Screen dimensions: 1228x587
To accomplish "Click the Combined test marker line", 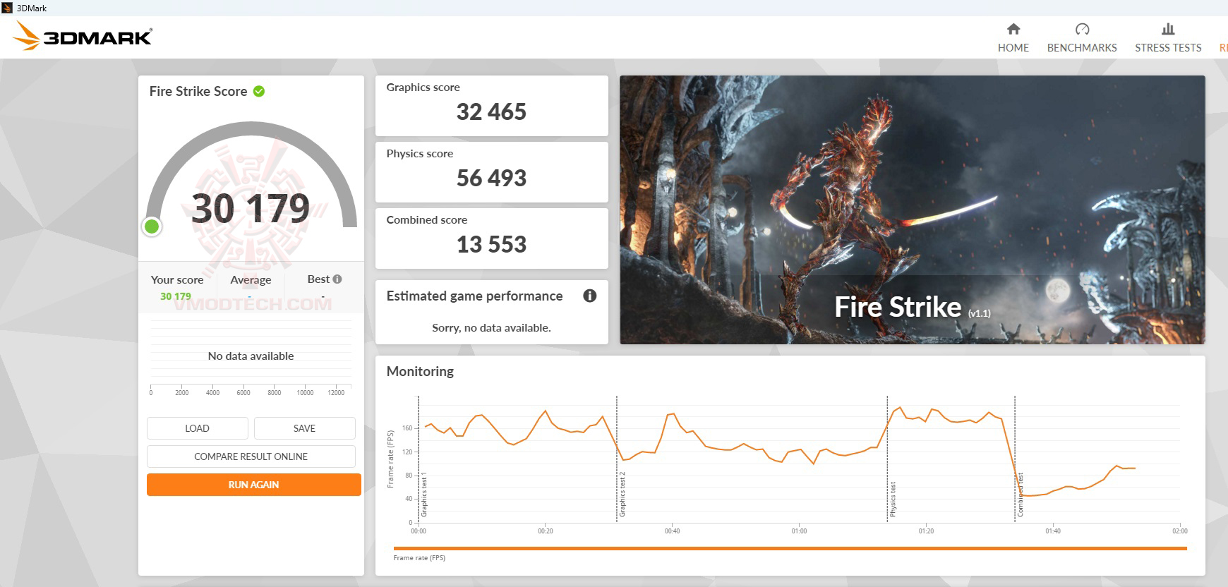I will 1015,459.
